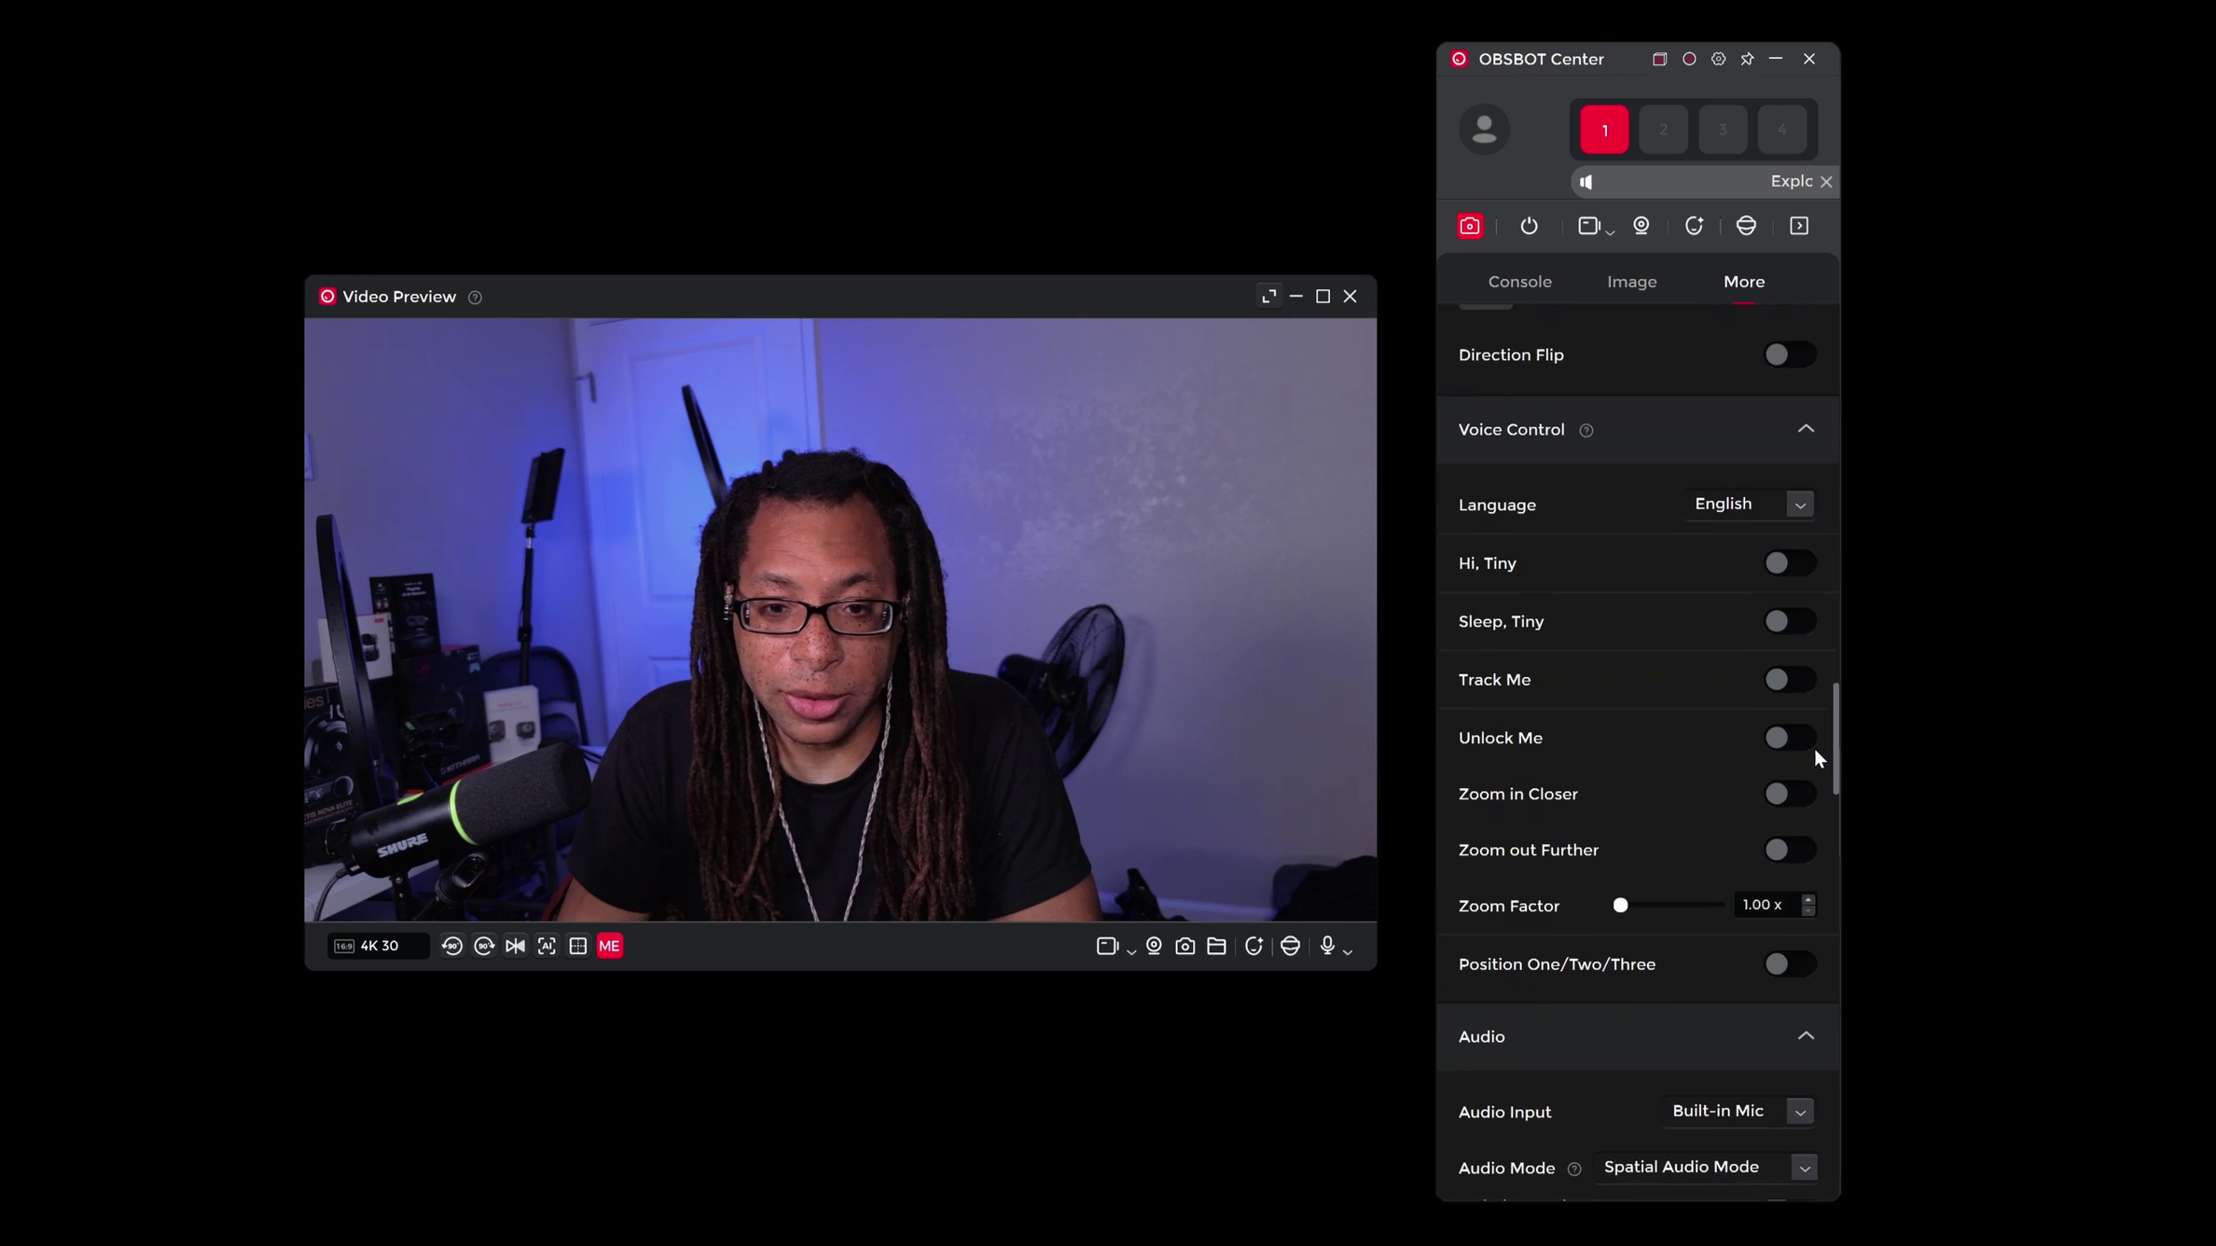This screenshot has width=2216, height=1246.
Task: Turn on Direction Flip
Action: (x=1789, y=354)
